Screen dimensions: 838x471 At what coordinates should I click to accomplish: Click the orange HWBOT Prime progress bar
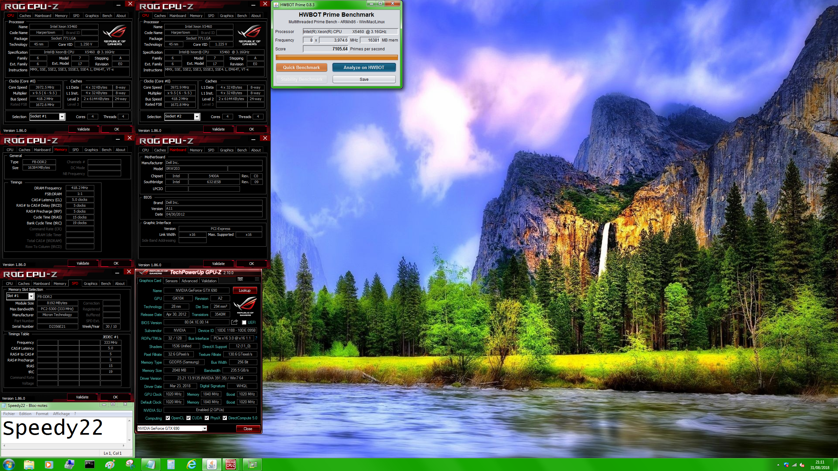pos(337,58)
